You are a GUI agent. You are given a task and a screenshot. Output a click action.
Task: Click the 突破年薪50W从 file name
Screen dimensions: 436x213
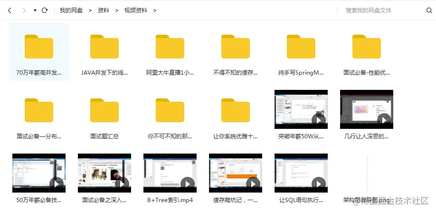coord(301,136)
